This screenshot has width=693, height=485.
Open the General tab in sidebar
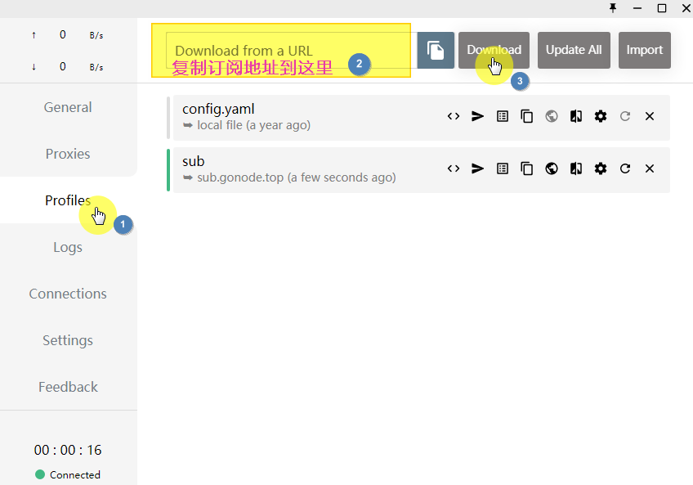pyautogui.click(x=68, y=107)
